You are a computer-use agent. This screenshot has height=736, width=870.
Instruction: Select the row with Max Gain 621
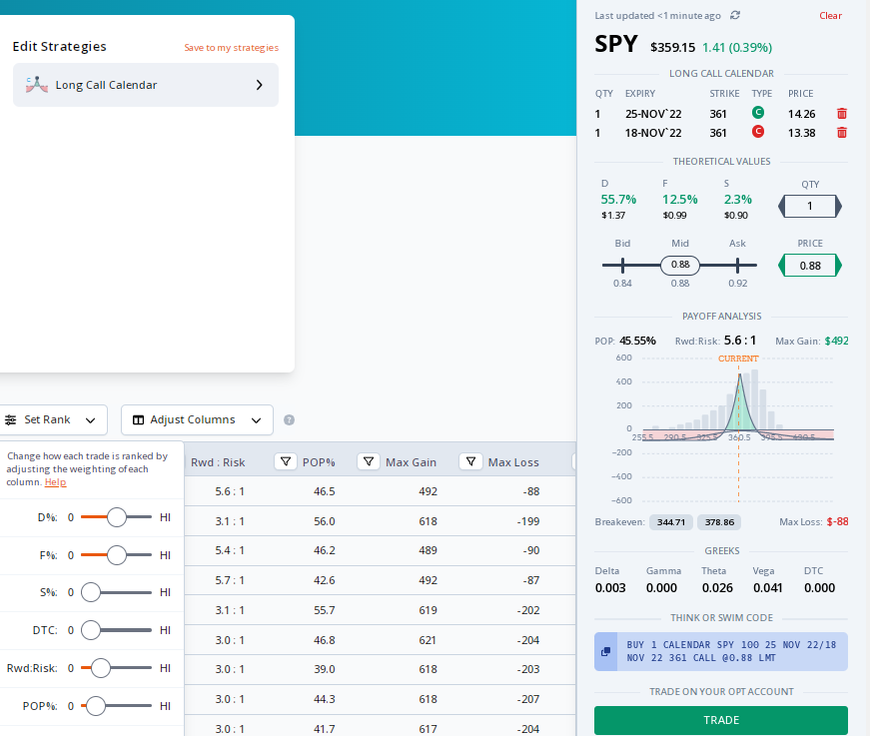381,640
